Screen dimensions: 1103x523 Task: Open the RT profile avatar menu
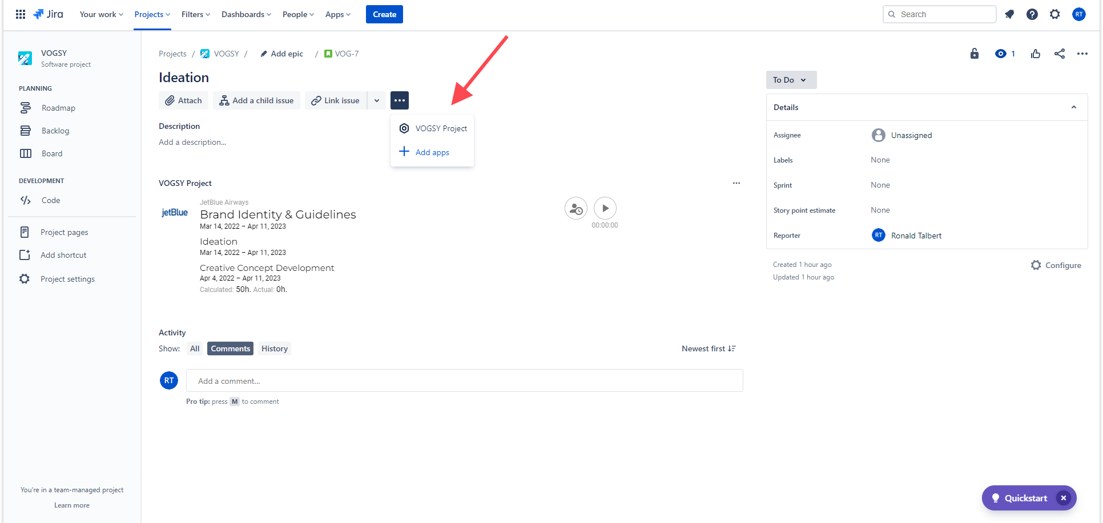(1079, 14)
